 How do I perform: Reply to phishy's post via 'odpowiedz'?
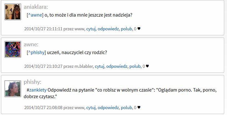click(108, 107)
